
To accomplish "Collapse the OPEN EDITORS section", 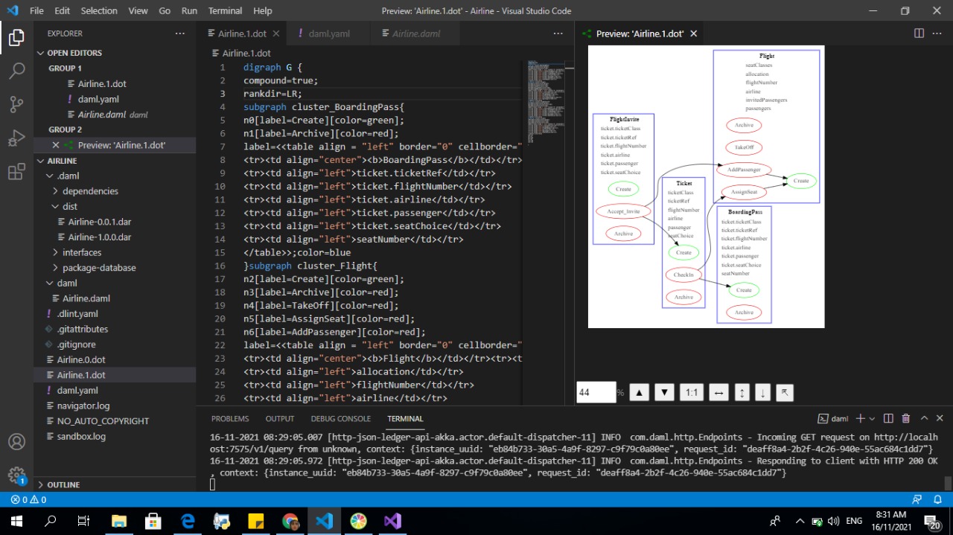I will (x=74, y=53).
